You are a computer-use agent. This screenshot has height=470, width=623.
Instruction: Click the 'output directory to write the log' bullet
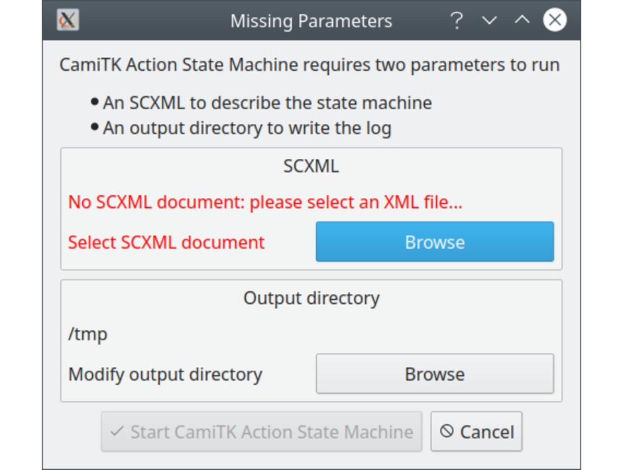pos(247,128)
